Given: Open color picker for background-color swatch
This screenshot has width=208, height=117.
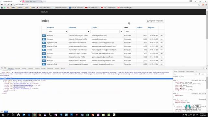Looking at the screenshot, I should pos(188,90).
